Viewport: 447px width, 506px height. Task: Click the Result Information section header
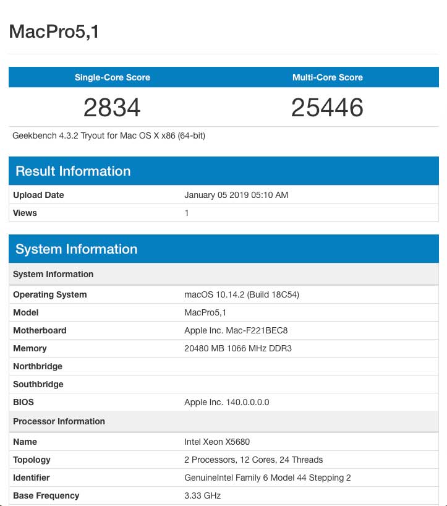click(x=224, y=171)
